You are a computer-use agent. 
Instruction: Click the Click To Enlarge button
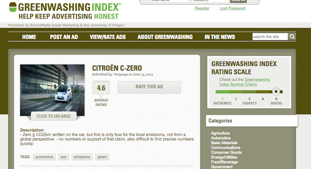[54, 116]
